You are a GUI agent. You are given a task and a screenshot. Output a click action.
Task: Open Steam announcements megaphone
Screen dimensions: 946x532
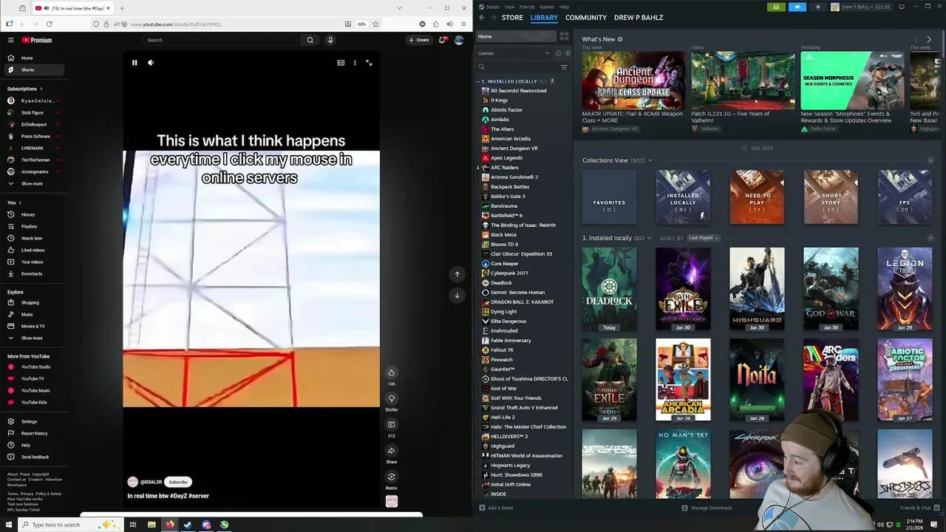(x=797, y=7)
